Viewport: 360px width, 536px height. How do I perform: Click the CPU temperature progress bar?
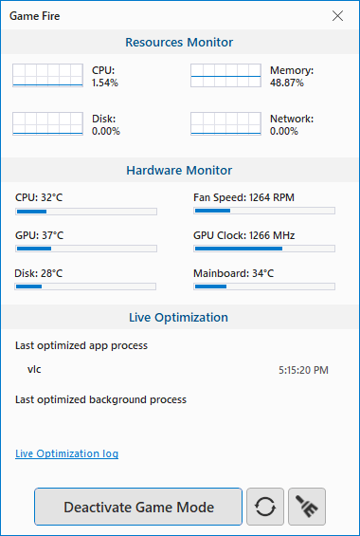pos(86,212)
